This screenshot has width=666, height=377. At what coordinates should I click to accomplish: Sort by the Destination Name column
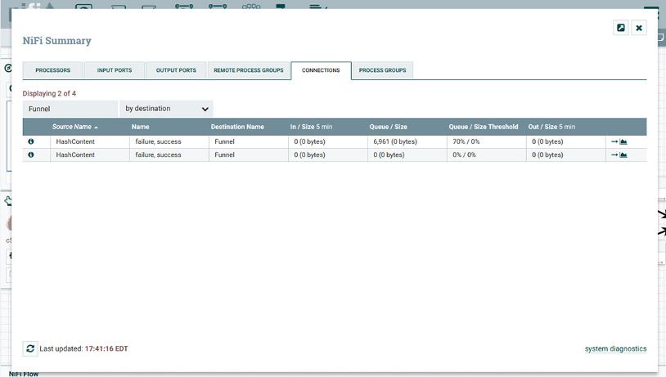pyautogui.click(x=237, y=127)
